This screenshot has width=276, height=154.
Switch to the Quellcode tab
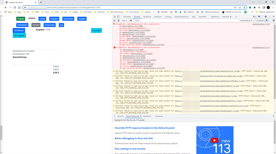point(147,16)
